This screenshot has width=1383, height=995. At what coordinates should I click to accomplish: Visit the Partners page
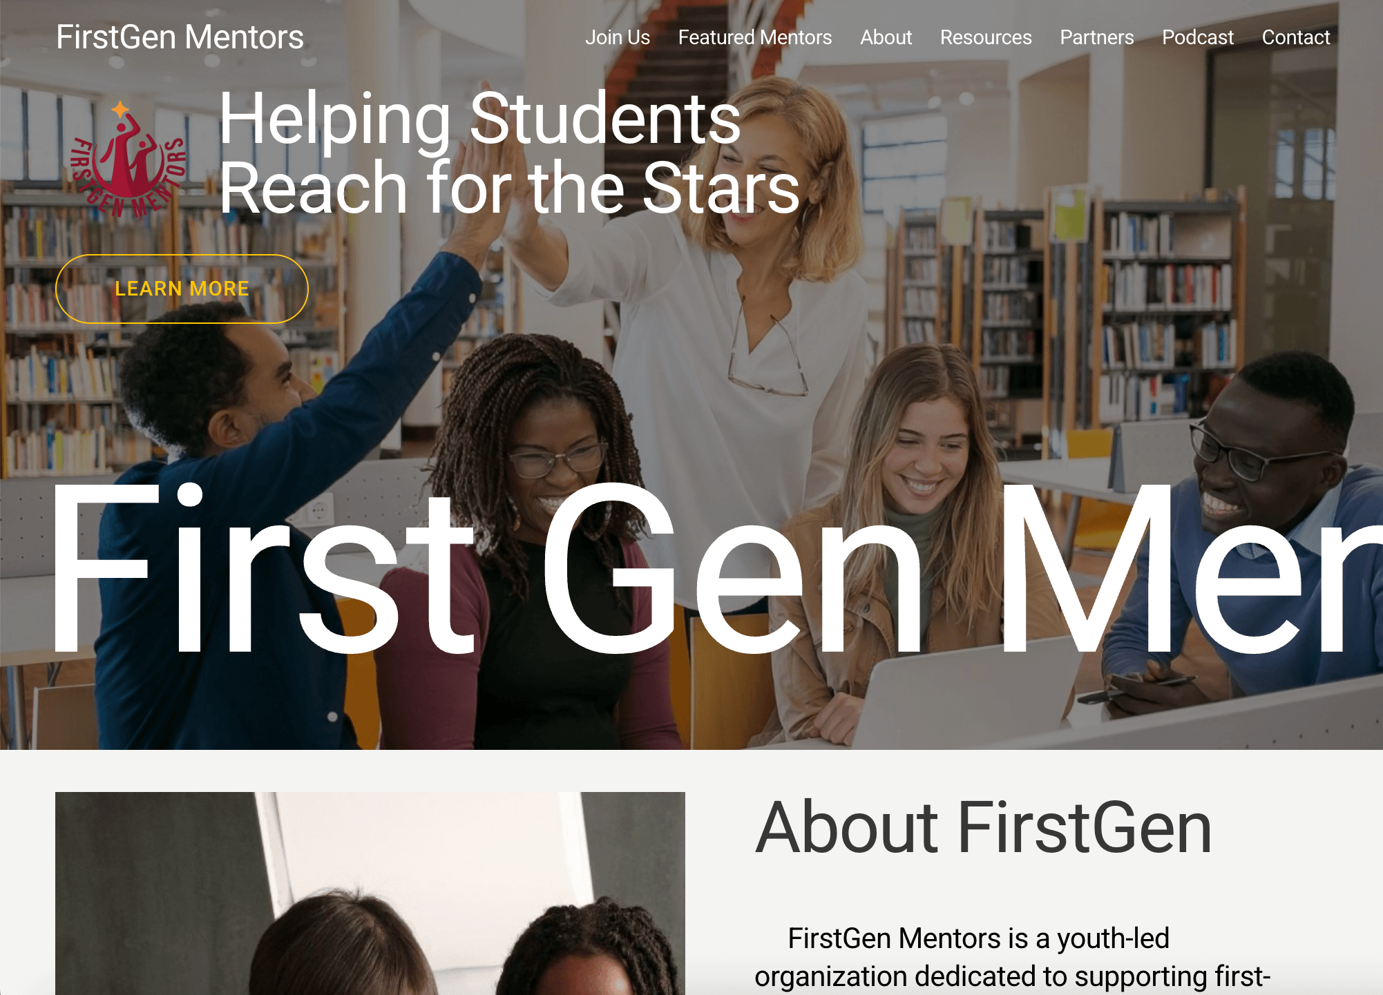point(1097,37)
